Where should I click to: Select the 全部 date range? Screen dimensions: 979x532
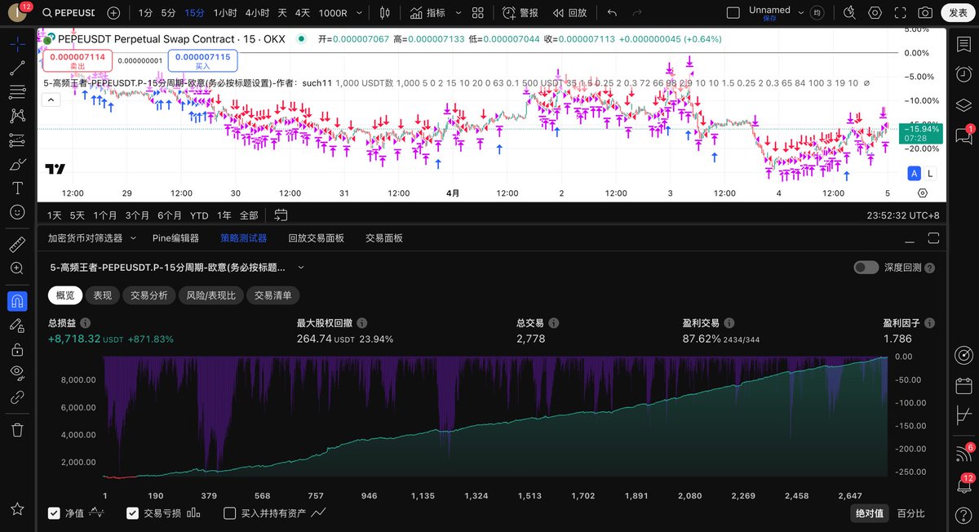tap(249, 215)
